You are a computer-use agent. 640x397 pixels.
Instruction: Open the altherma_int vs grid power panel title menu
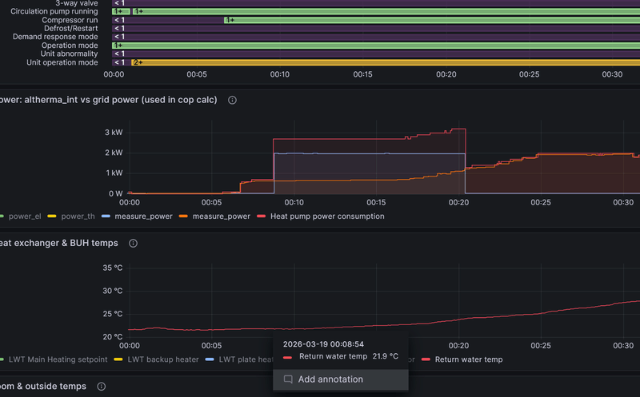(x=110, y=101)
